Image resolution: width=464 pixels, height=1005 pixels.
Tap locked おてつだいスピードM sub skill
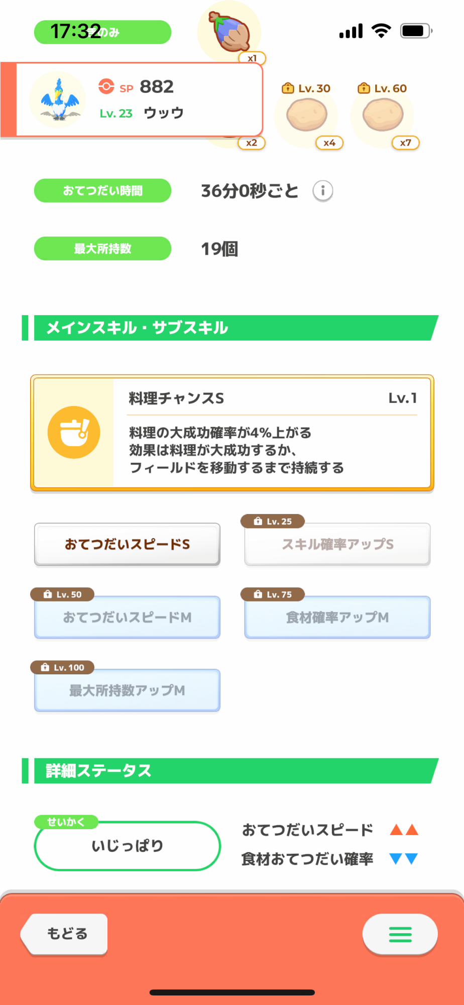click(127, 618)
